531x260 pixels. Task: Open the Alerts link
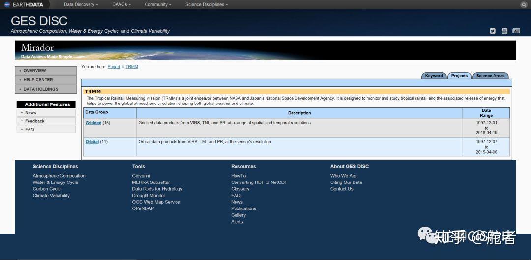(237, 222)
